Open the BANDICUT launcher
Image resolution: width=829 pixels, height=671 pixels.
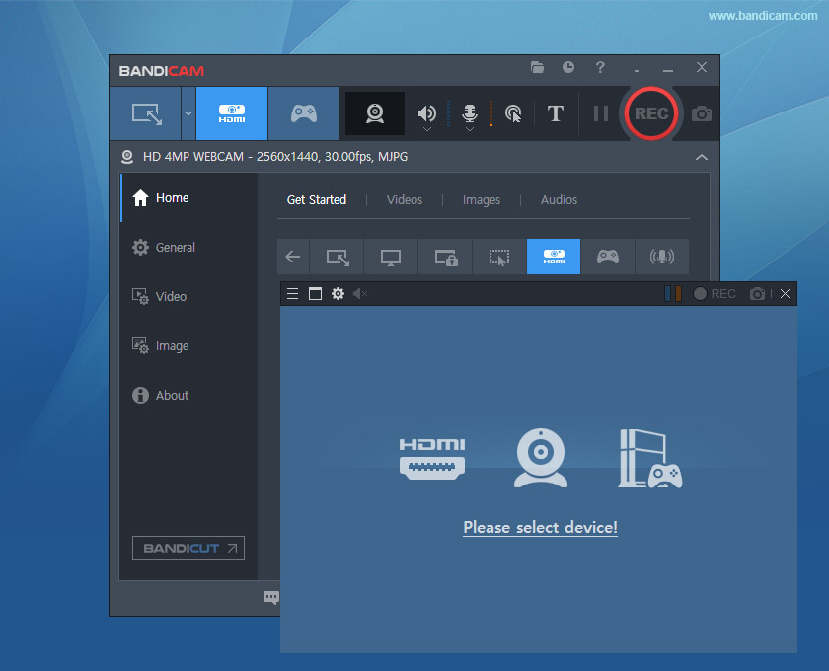click(x=188, y=548)
